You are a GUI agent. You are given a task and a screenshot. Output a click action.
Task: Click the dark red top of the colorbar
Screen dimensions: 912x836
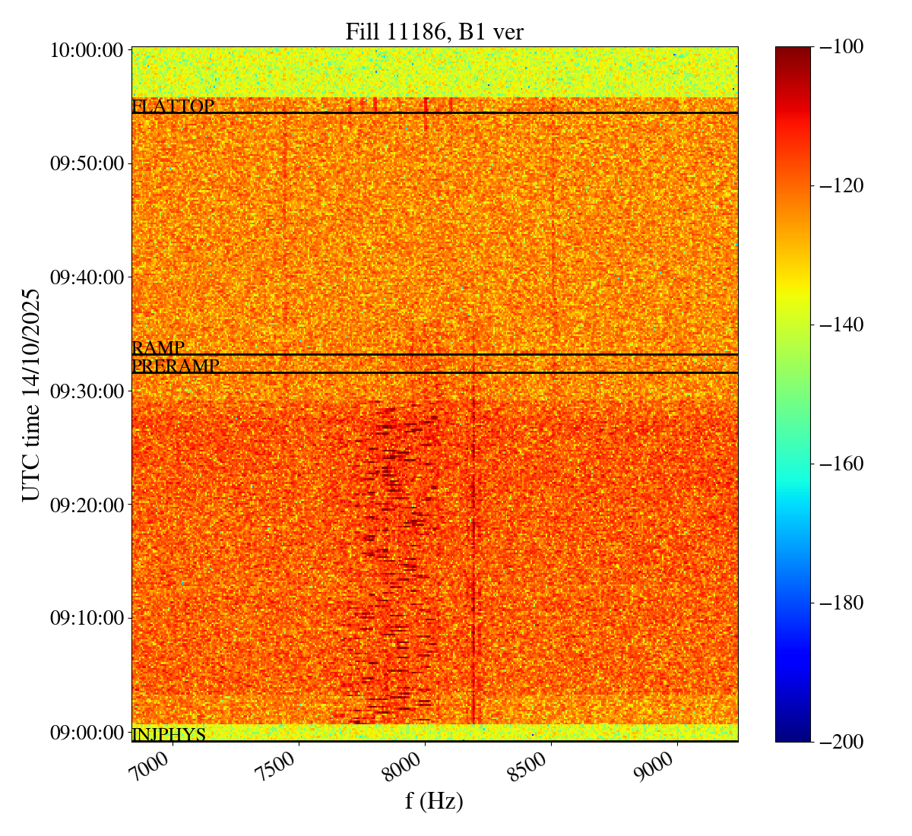tap(793, 52)
